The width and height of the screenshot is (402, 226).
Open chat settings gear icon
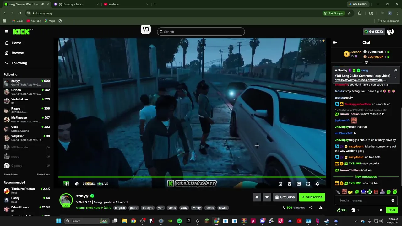coord(381,210)
